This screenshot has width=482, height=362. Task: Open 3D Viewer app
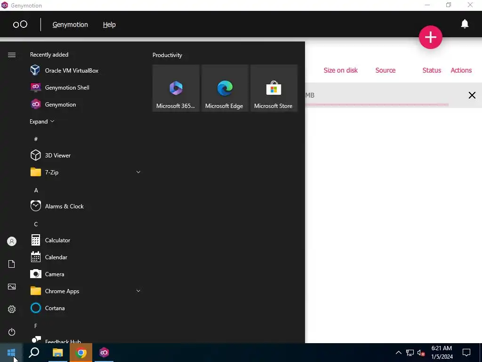tap(86, 155)
